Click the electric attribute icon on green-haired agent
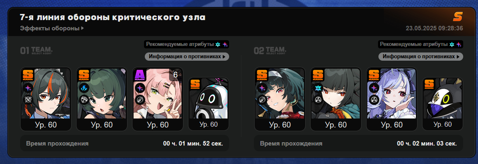The image size is (478, 164). coord(84,88)
